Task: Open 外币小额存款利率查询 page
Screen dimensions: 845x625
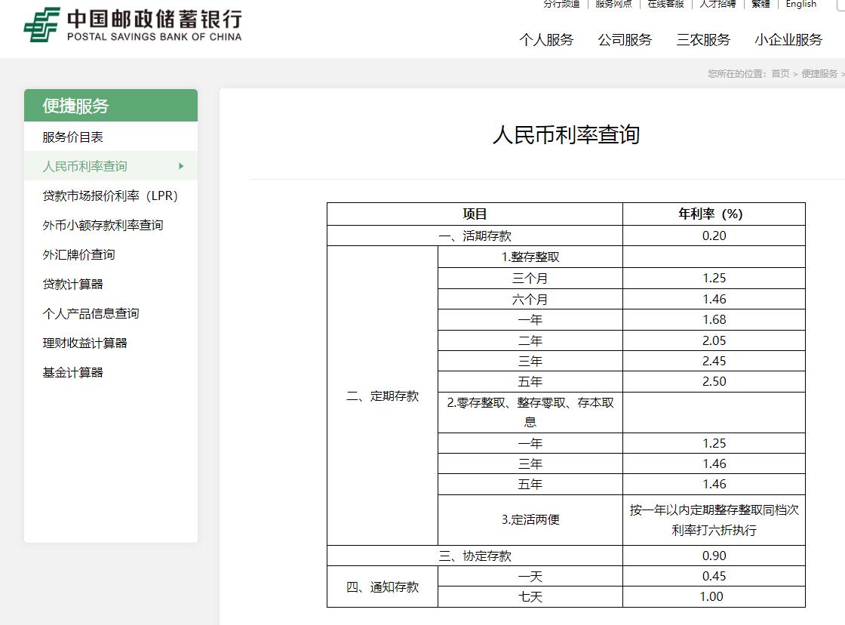Action: [103, 225]
